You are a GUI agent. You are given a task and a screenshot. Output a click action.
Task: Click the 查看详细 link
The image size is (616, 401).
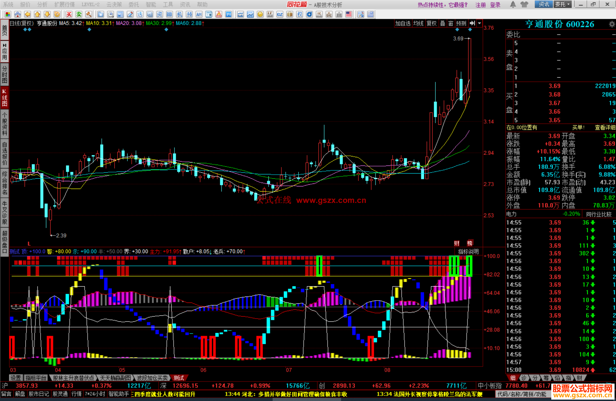[605, 128]
